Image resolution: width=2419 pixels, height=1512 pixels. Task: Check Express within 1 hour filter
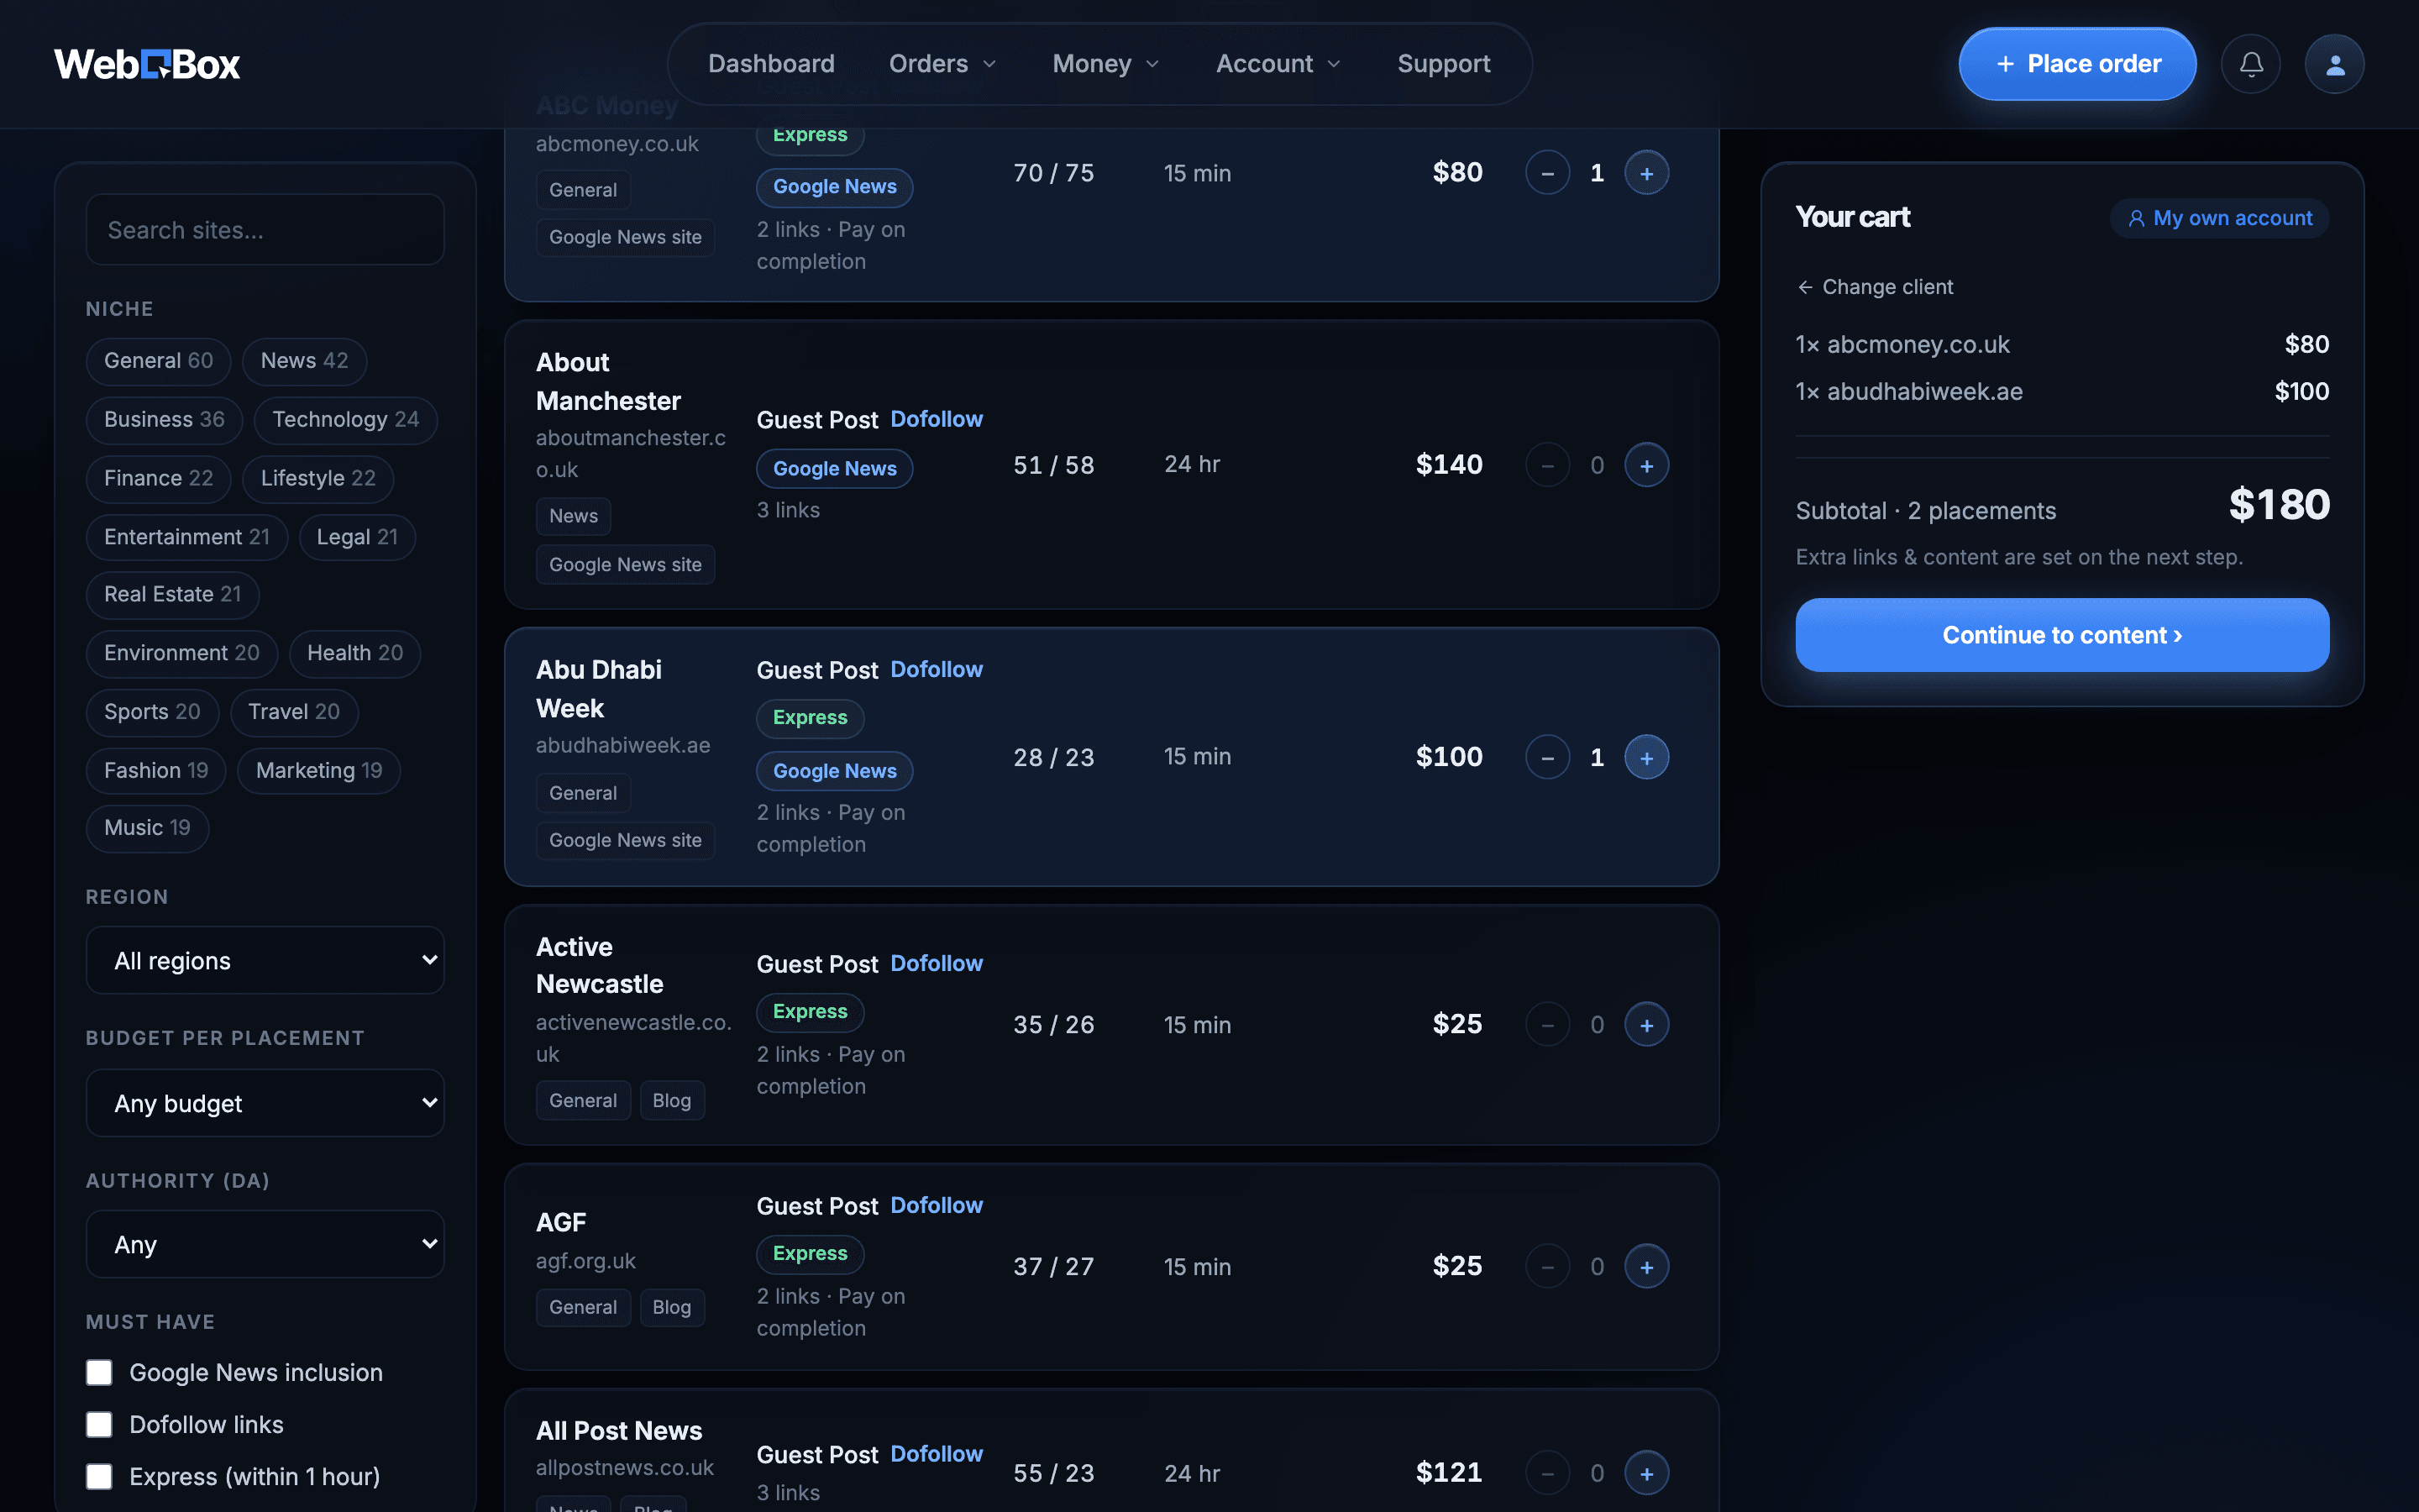click(x=99, y=1476)
